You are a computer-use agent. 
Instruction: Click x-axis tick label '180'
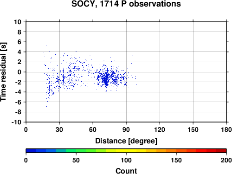[x=226, y=129]
